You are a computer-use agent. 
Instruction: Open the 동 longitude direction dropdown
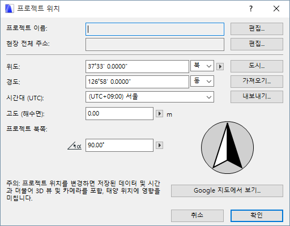pos(202,81)
